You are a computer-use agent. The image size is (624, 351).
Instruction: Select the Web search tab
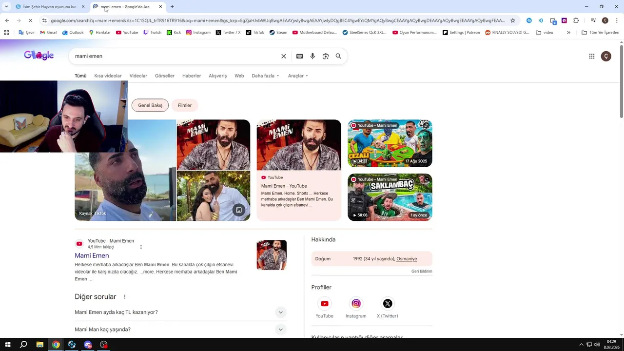(239, 76)
